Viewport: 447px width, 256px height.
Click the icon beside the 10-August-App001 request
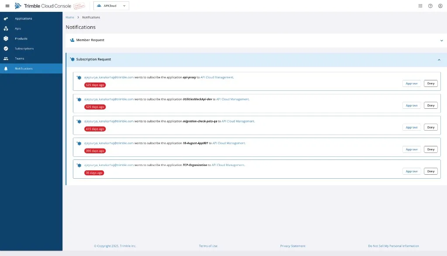[79, 143]
